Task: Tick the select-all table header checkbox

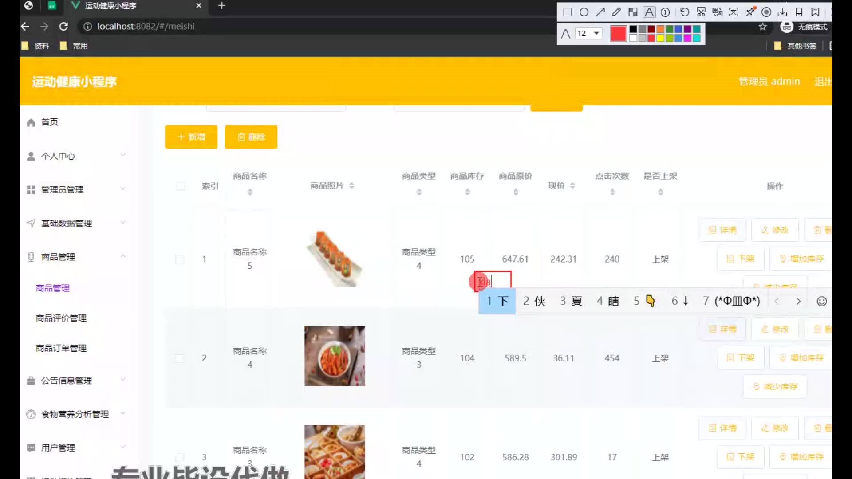Action: click(x=181, y=186)
